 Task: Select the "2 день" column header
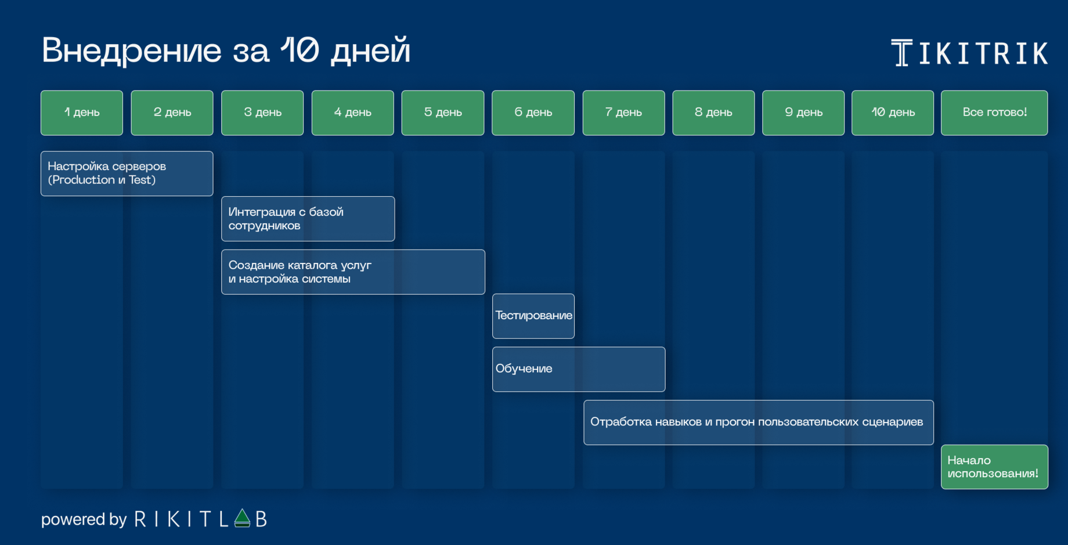click(x=172, y=113)
